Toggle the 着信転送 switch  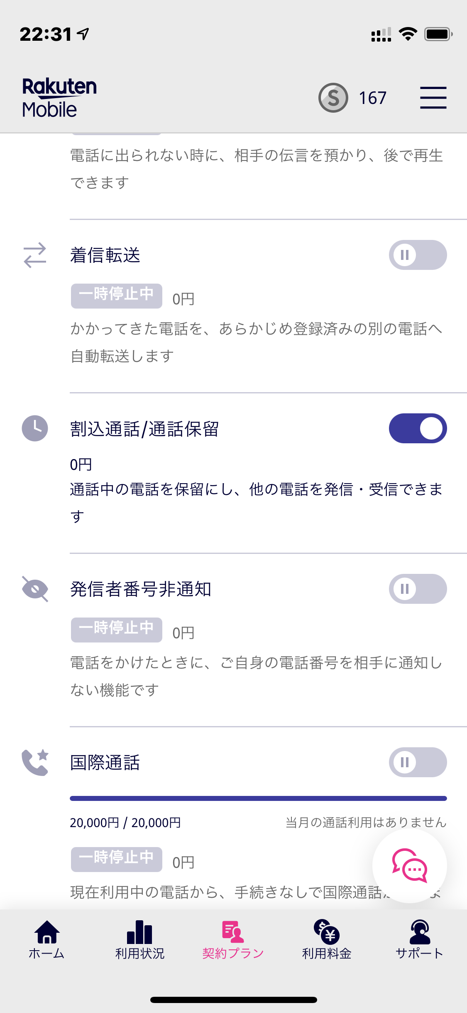418,255
